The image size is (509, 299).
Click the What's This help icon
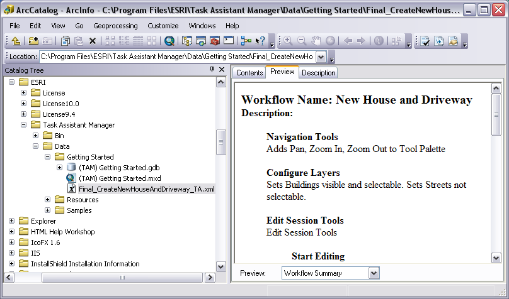260,41
